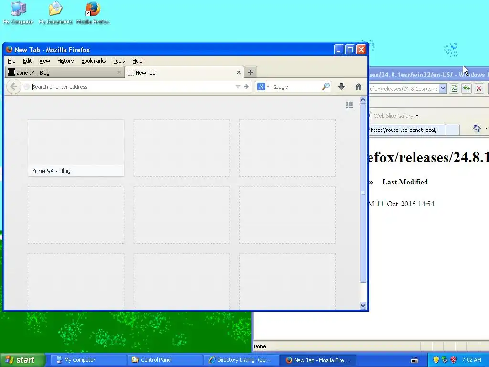Close the New Tab tab
The width and height of the screenshot is (489, 367).
click(x=239, y=72)
